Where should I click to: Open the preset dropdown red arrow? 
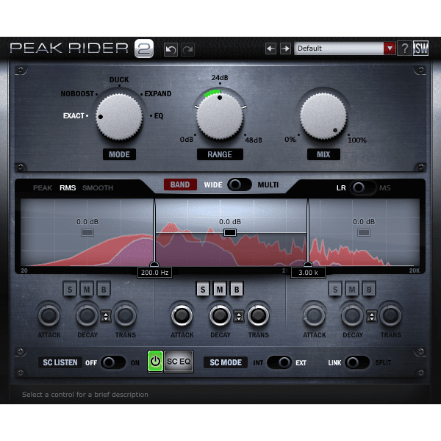[x=390, y=49]
